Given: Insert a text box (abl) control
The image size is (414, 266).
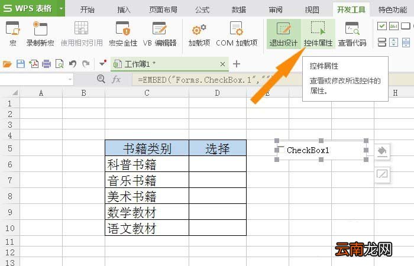Looking at the screenshot, I should (x=394, y=26).
